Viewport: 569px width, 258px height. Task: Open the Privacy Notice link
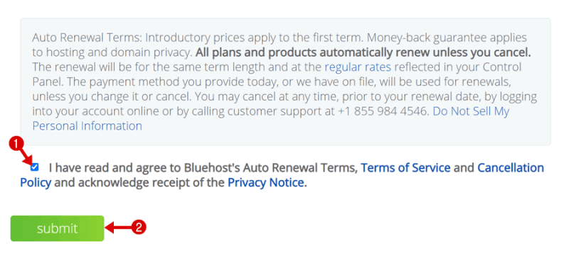tap(265, 183)
